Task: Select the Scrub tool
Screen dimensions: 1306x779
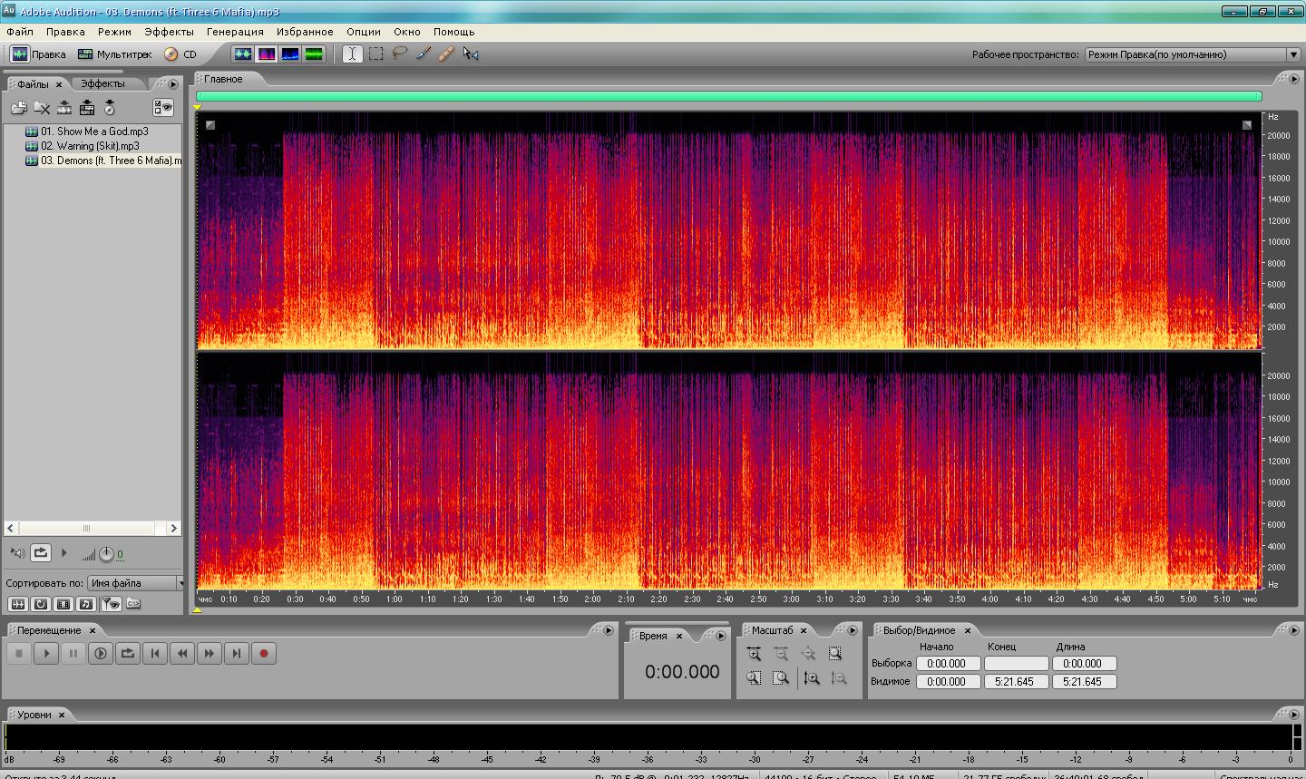Action: [470, 54]
